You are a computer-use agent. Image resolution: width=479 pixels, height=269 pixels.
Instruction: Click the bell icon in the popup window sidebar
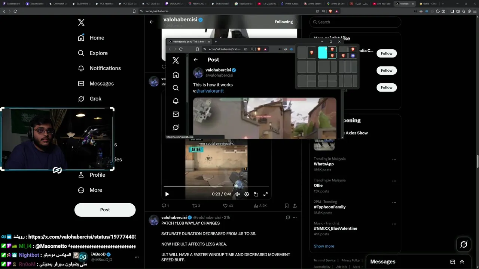click(x=176, y=101)
